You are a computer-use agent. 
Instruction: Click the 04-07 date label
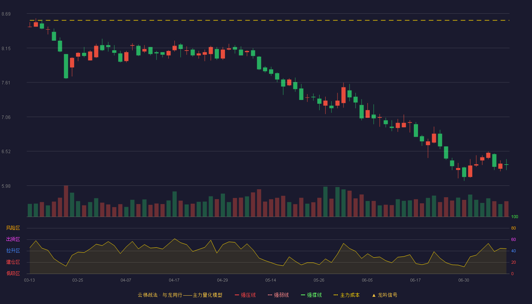pos(126,280)
